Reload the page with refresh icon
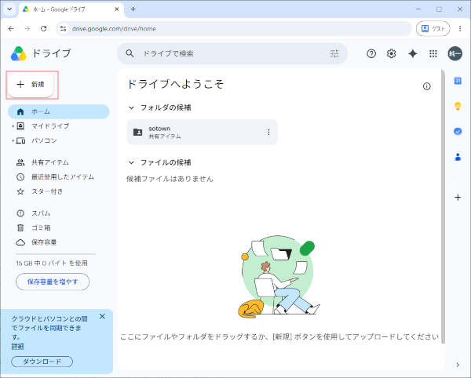Image resolution: width=471 pixels, height=378 pixels. click(43, 28)
